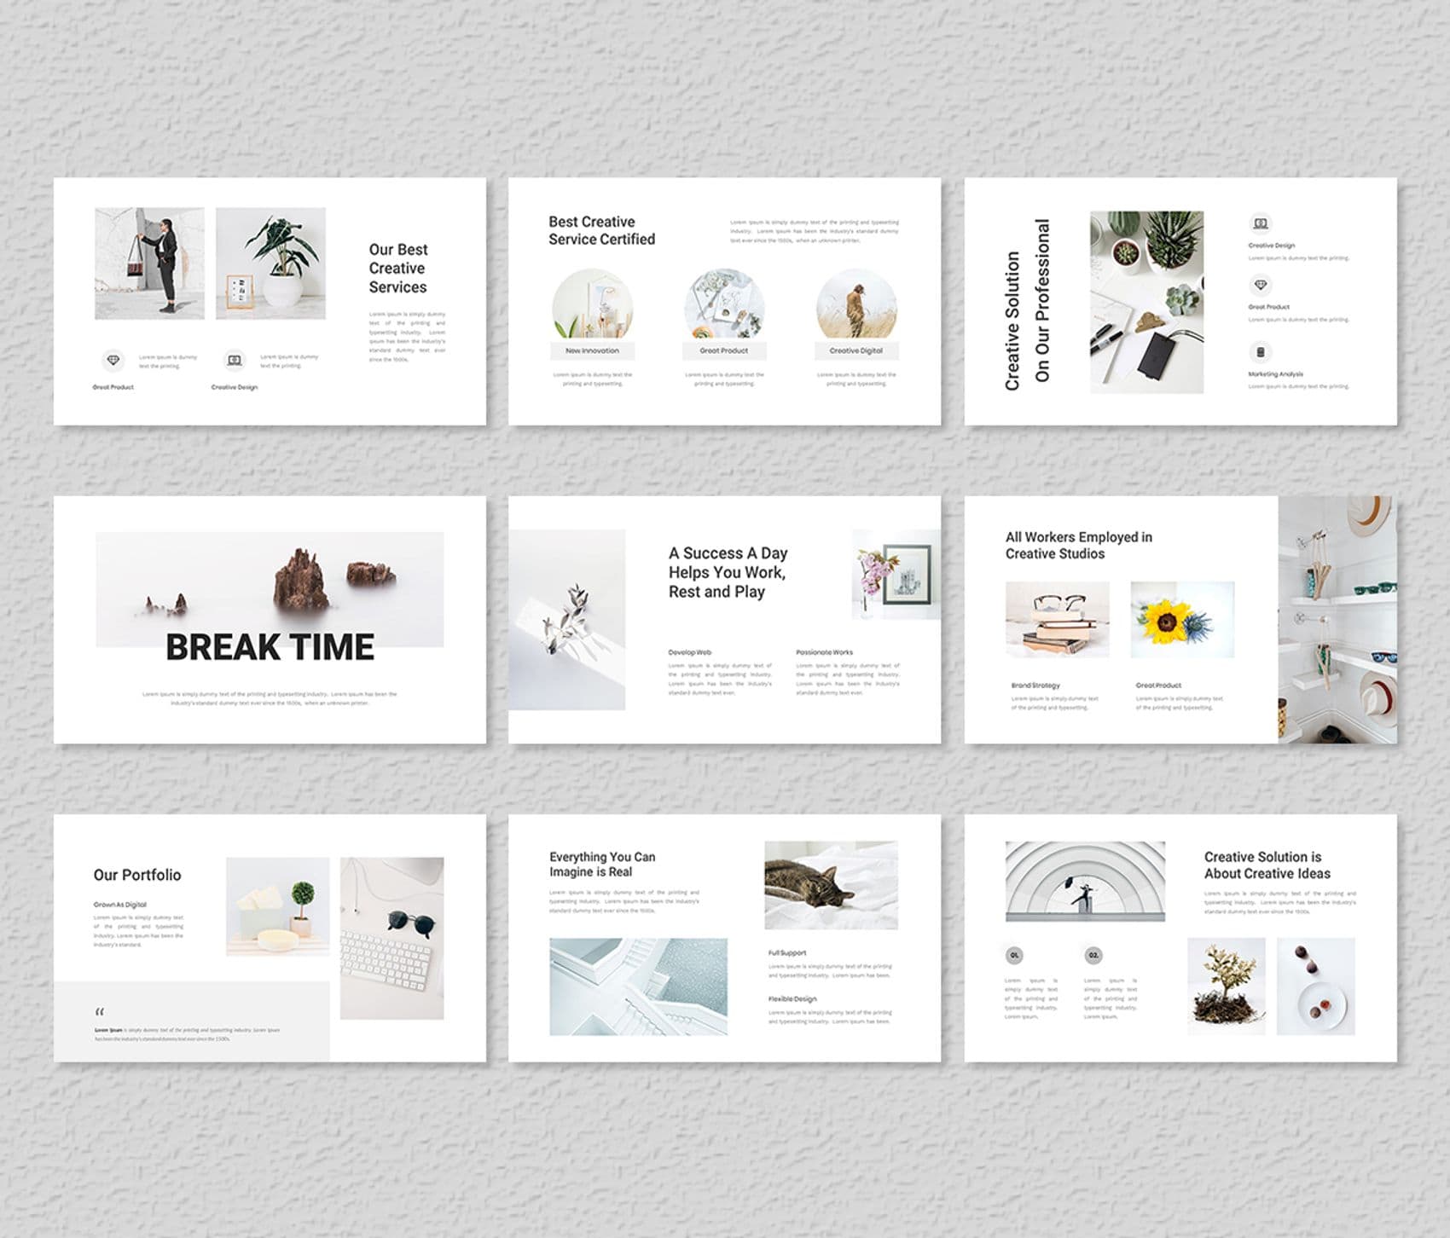
Task: Click the 'Marketing Analysis' label
Action: 1276,374
